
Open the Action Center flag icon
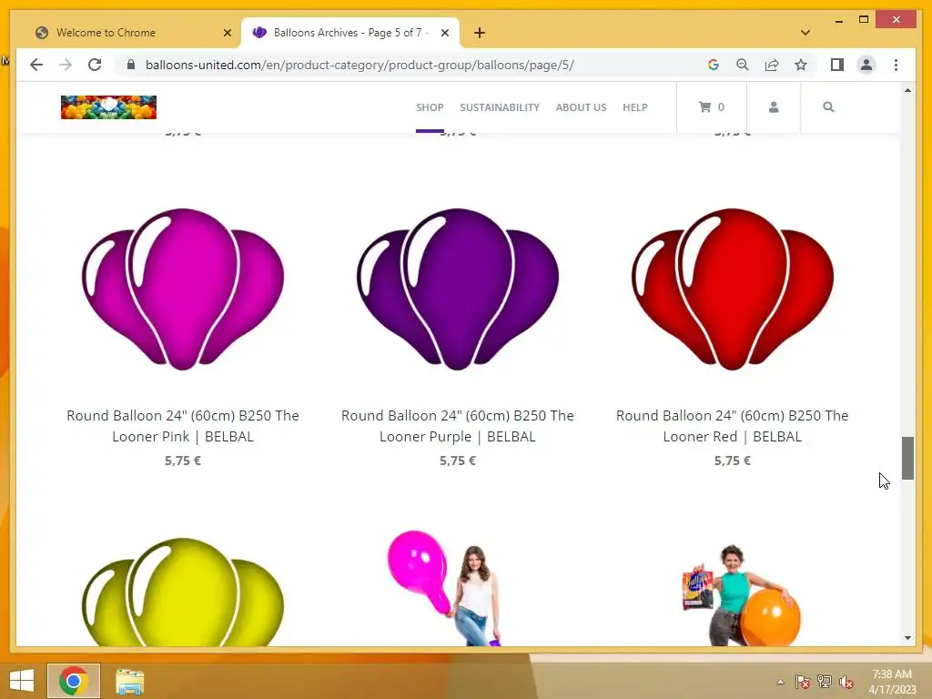point(802,681)
